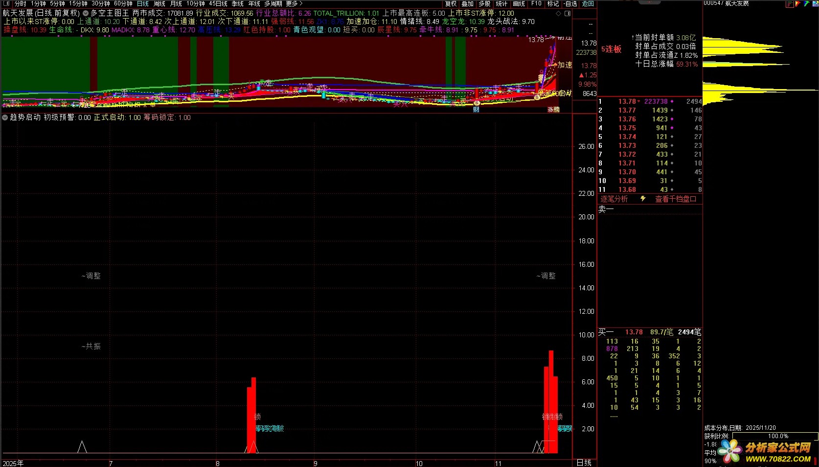The image size is (819, 467).
Task: Click the 当前封单额 3.08亿 text
Action: tap(665, 38)
